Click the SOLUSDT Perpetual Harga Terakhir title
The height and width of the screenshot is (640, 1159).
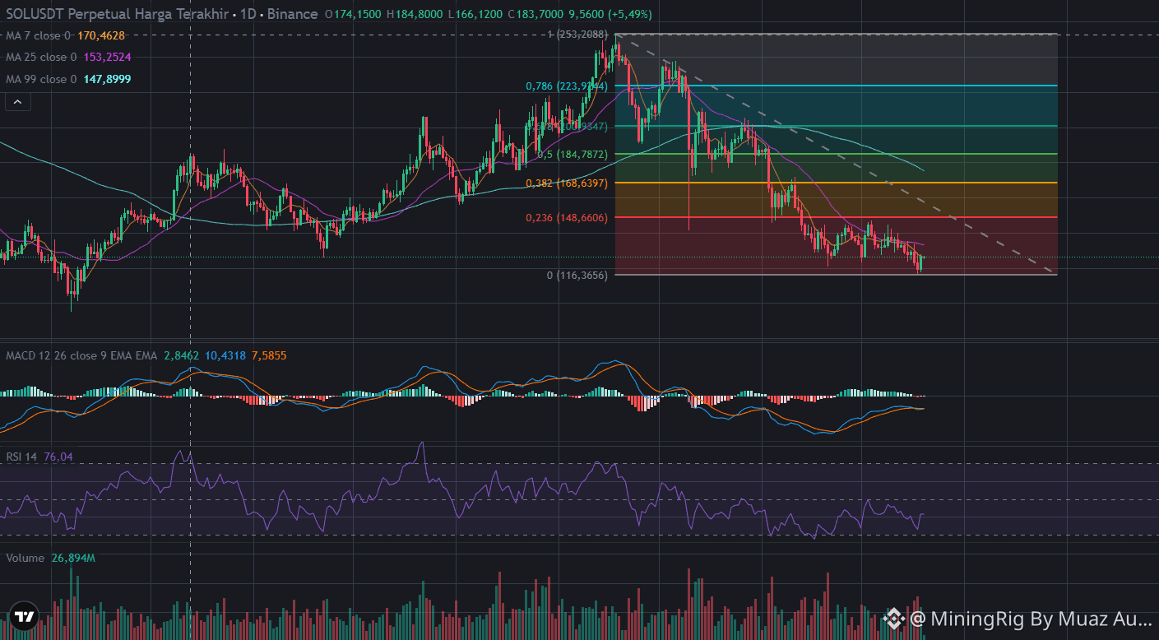[116, 14]
